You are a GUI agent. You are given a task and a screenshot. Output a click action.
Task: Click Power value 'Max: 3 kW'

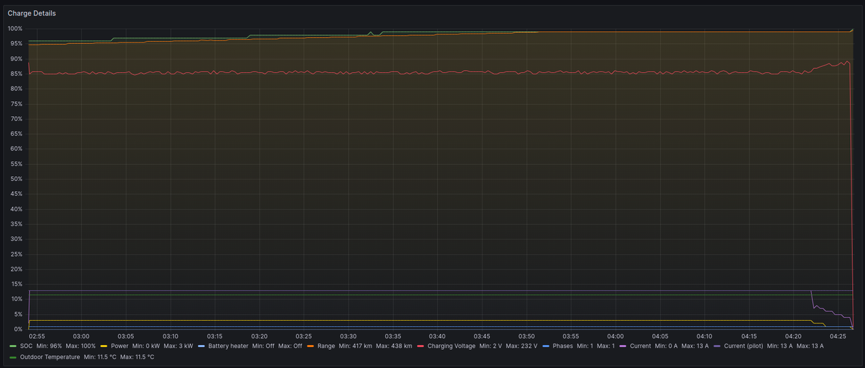coord(178,346)
